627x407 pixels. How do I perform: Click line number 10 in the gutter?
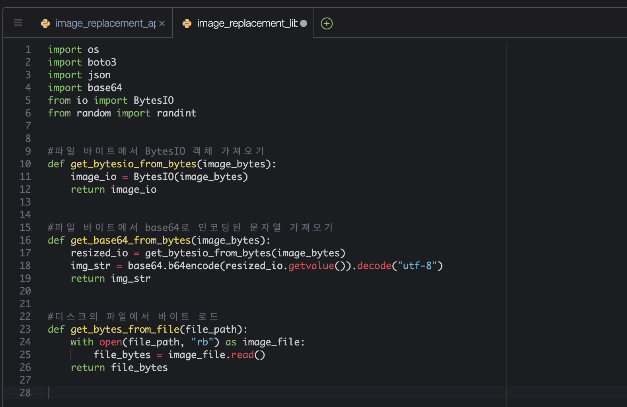(x=25, y=164)
